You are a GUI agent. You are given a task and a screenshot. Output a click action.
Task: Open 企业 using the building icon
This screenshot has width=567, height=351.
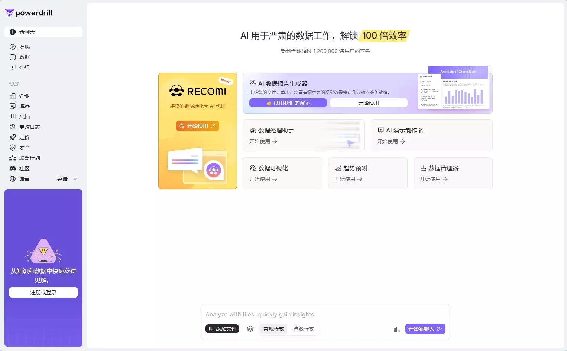[13, 96]
